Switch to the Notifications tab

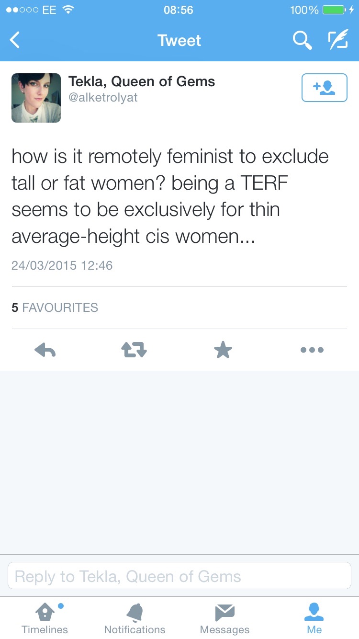pyautogui.click(x=135, y=618)
